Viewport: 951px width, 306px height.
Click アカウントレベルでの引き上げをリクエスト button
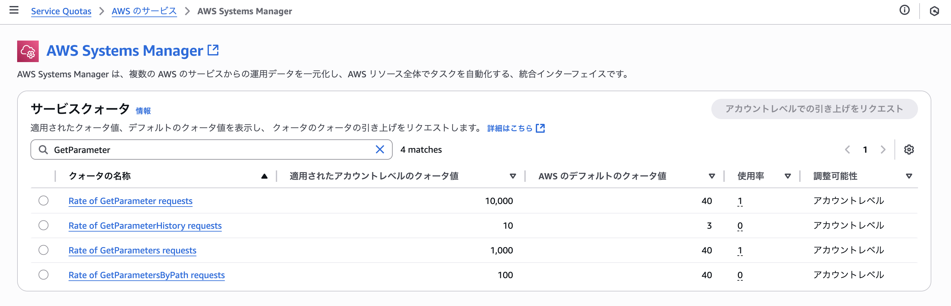coord(814,109)
